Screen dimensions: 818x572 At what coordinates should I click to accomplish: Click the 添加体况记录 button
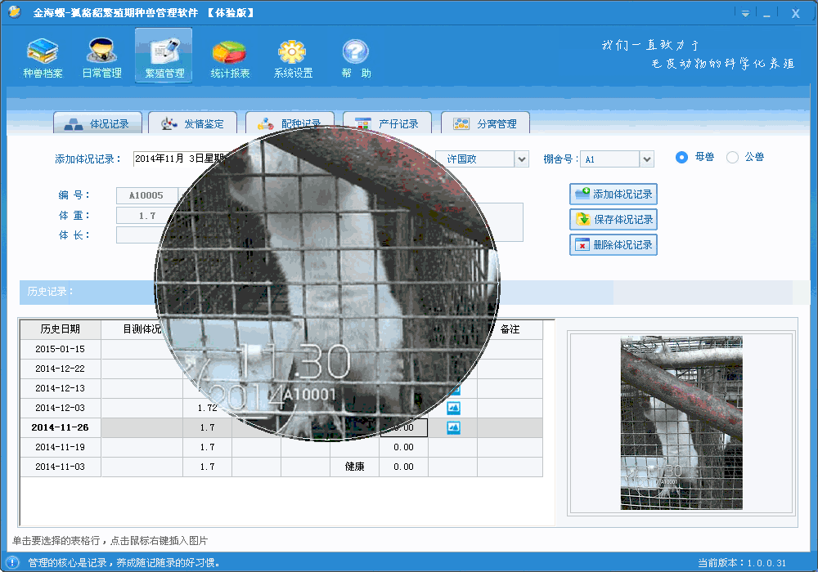(613, 194)
